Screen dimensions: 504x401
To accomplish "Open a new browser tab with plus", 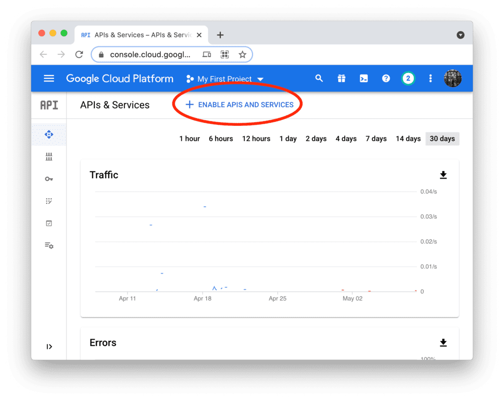I will click(x=220, y=35).
